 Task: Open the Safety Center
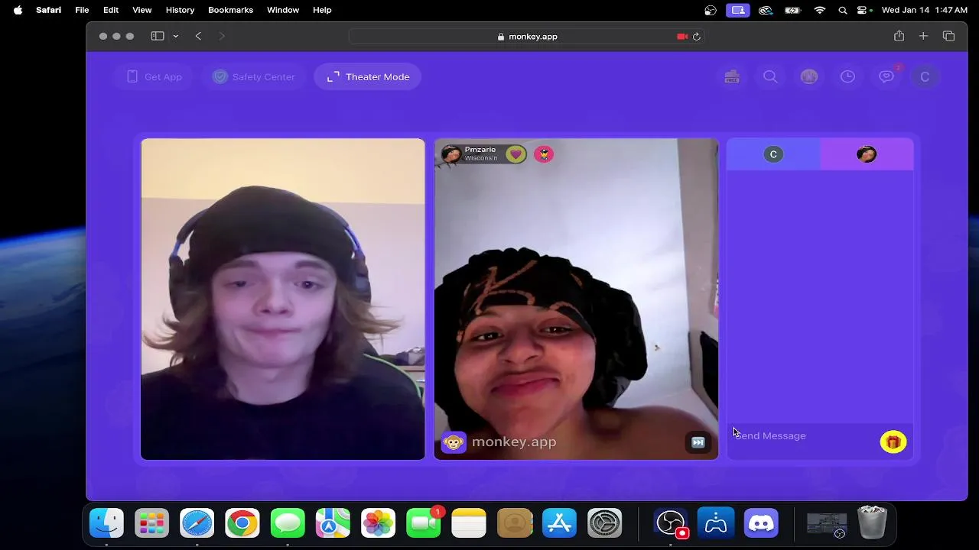coord(253,76)
